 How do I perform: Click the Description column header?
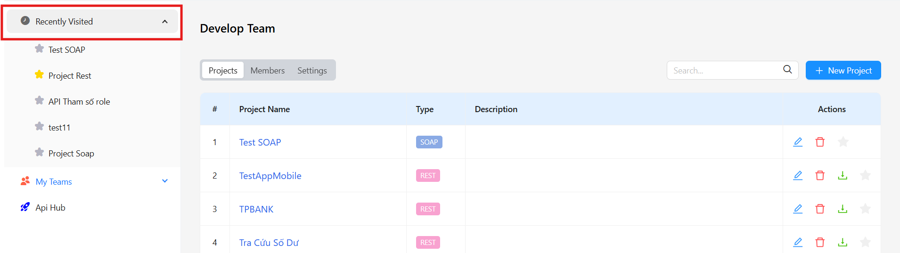click(496, 109)
